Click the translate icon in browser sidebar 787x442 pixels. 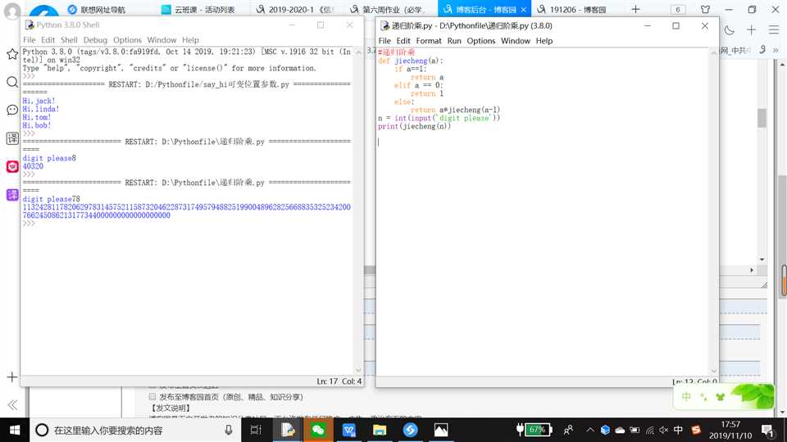tap(12, 138)
